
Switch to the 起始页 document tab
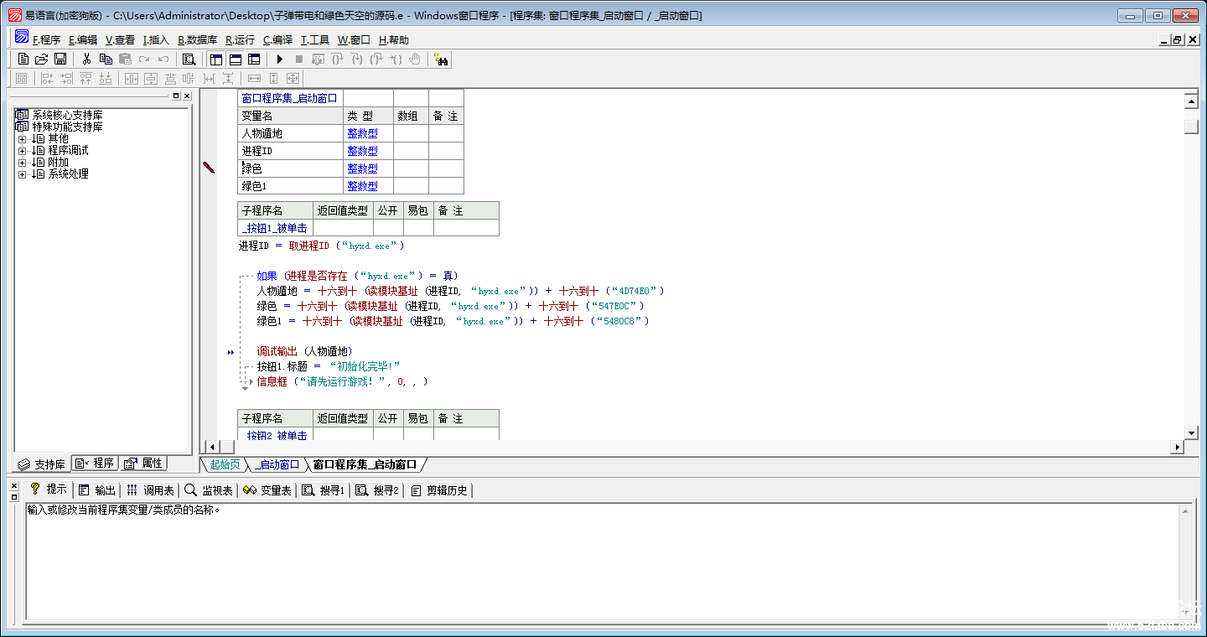point(225,464)
